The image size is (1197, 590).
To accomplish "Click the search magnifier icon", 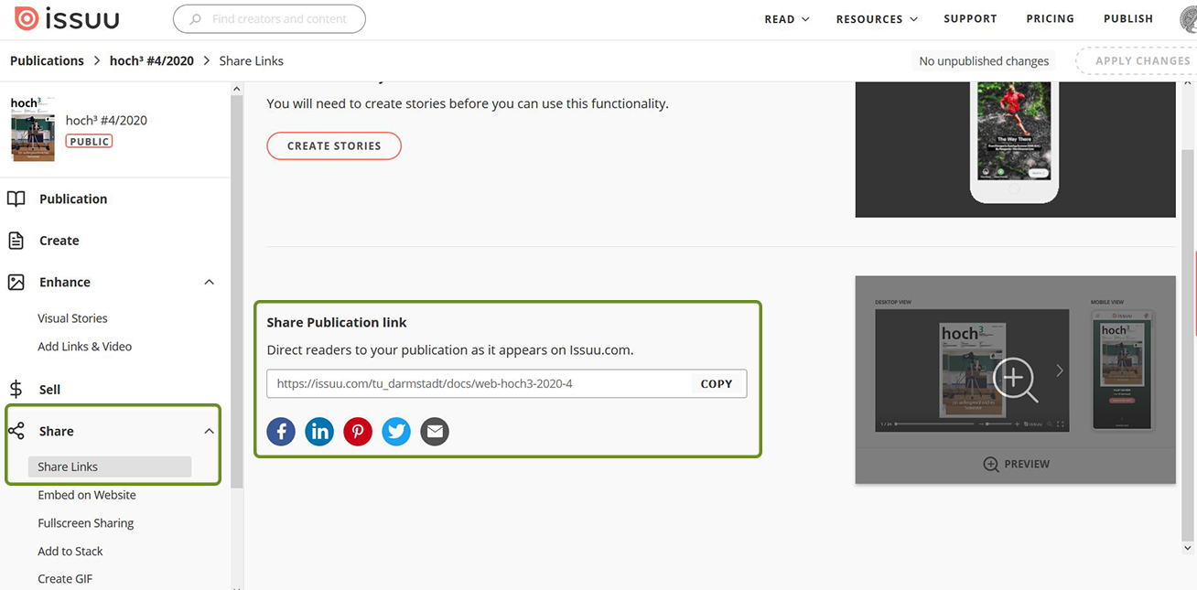I will tap(194, 19).
